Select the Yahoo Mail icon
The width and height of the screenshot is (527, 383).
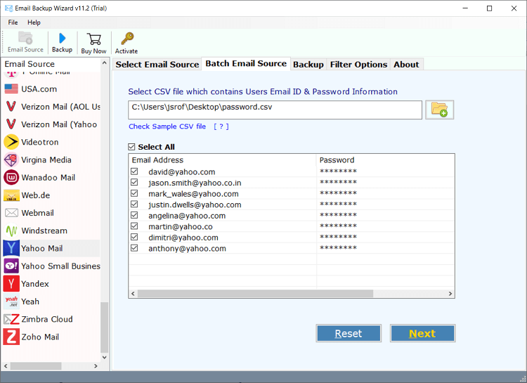(x=11, y=249)
